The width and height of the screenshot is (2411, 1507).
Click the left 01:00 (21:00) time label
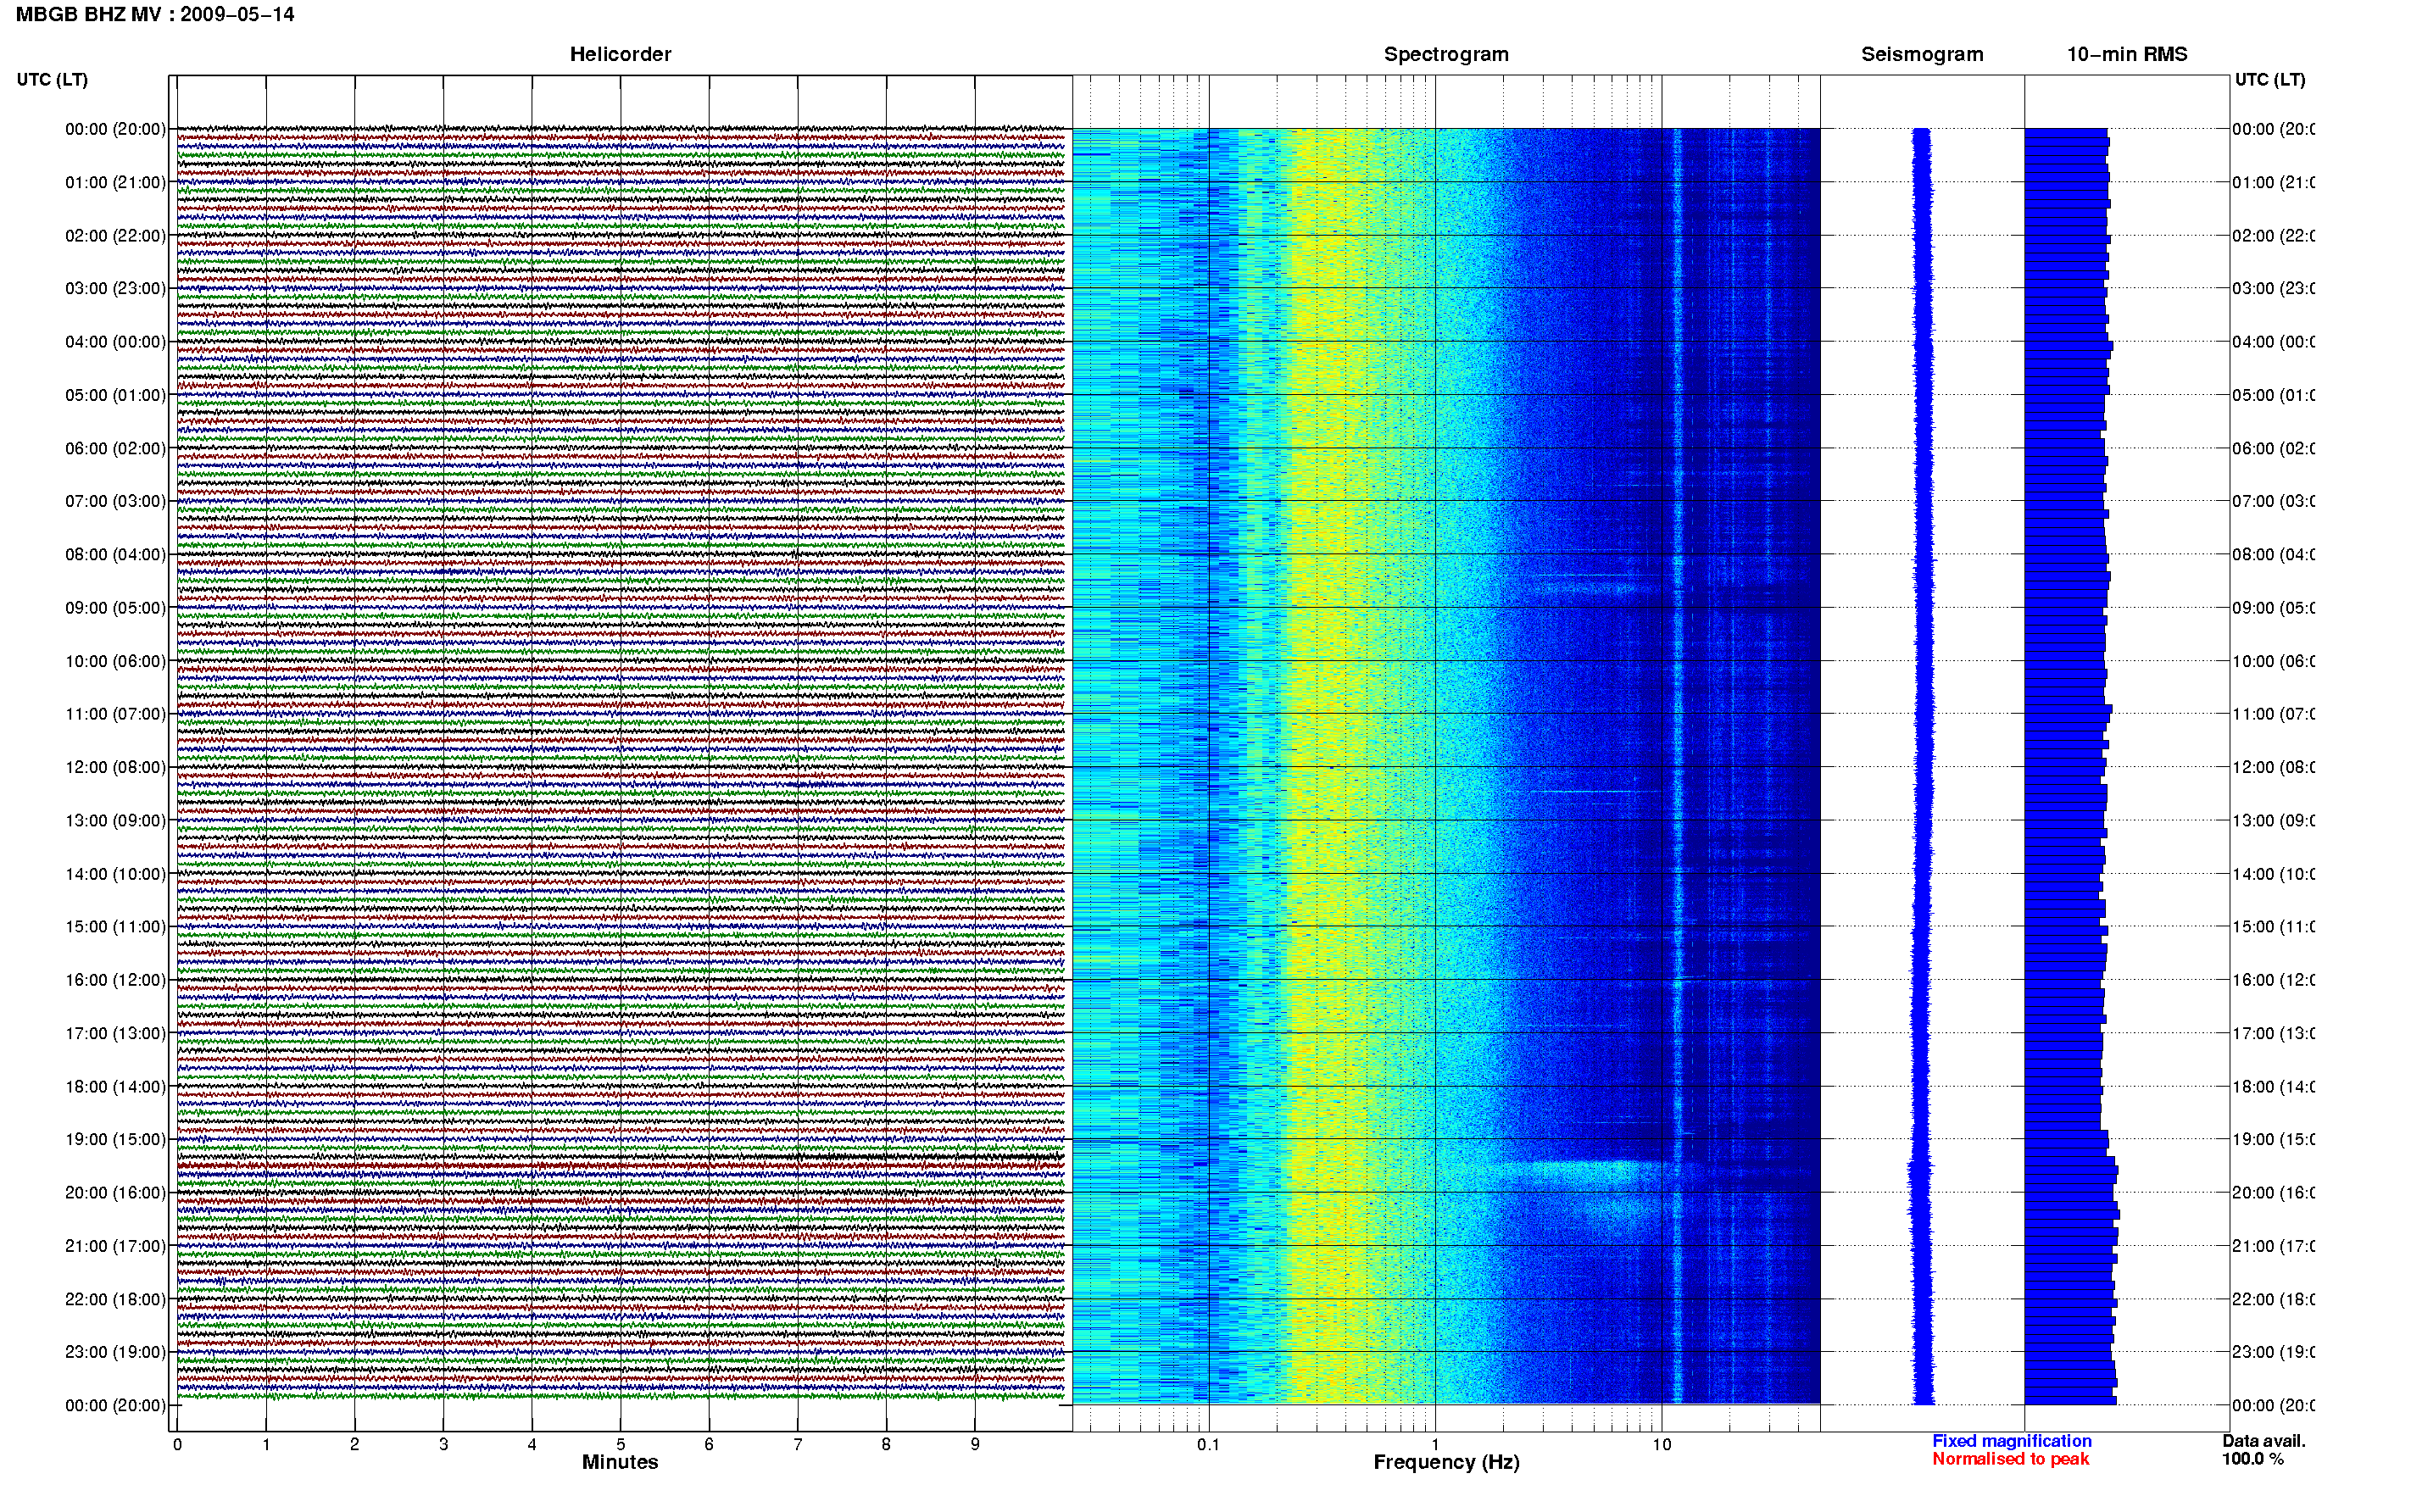(115, 182)
